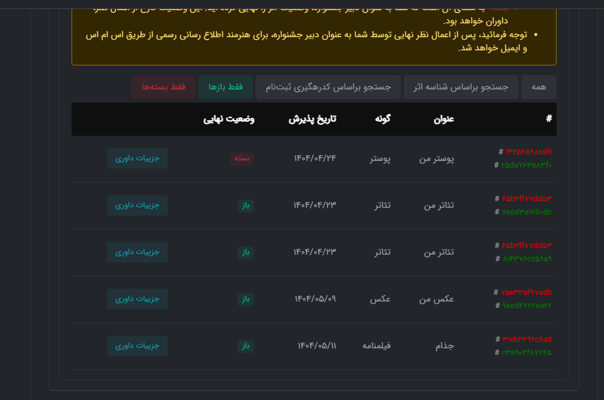Open جستجو براساس کدرهگیری ثبت‌نام tab
The image size is (604, 400).
pyautogui.click(x=328, y=87)
